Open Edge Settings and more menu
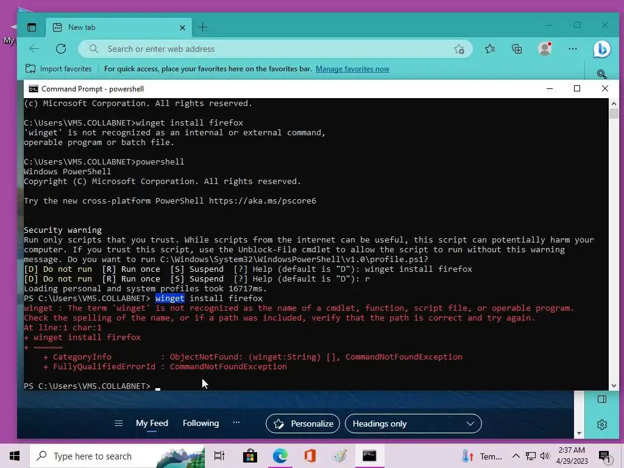 573,49
